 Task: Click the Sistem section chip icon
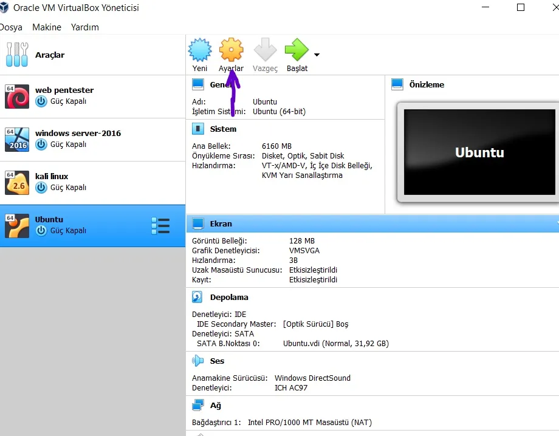pyautogui.click(x=198, y=129)
